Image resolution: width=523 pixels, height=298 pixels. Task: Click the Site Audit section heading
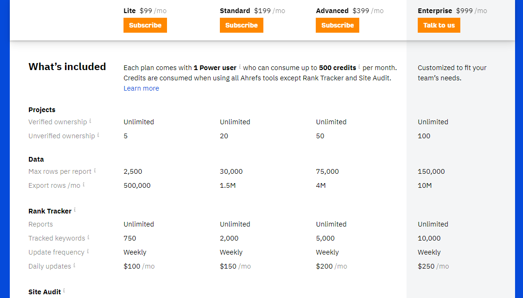coord(44,292)
